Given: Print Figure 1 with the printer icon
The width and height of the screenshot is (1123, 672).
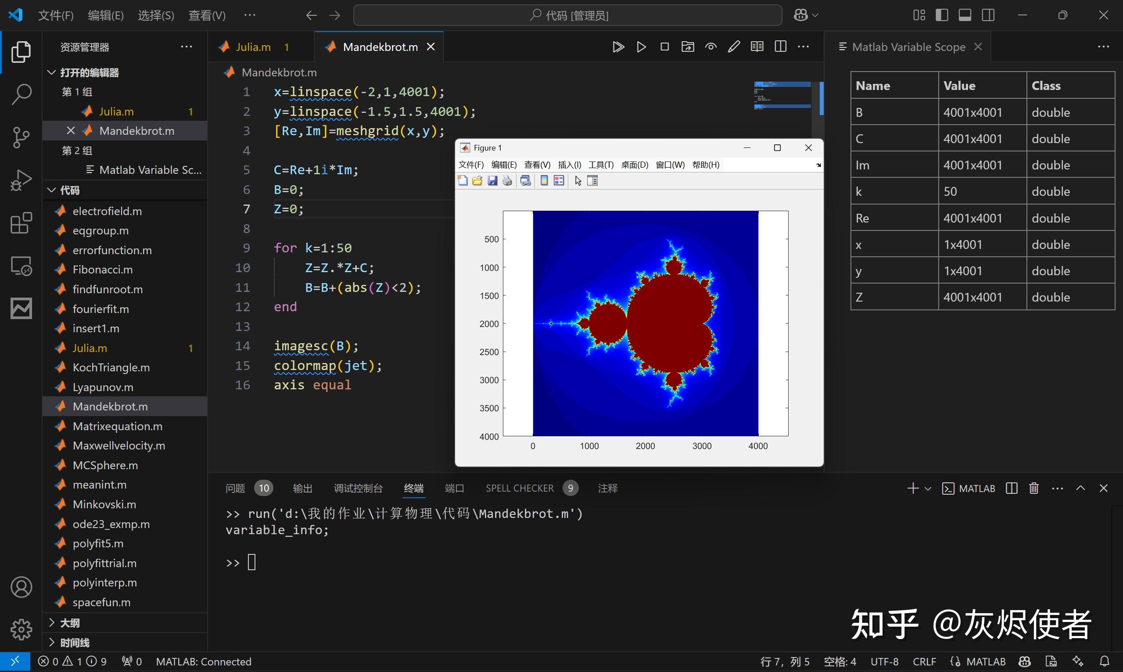Looking at the screenshot, I should (507, 180).
